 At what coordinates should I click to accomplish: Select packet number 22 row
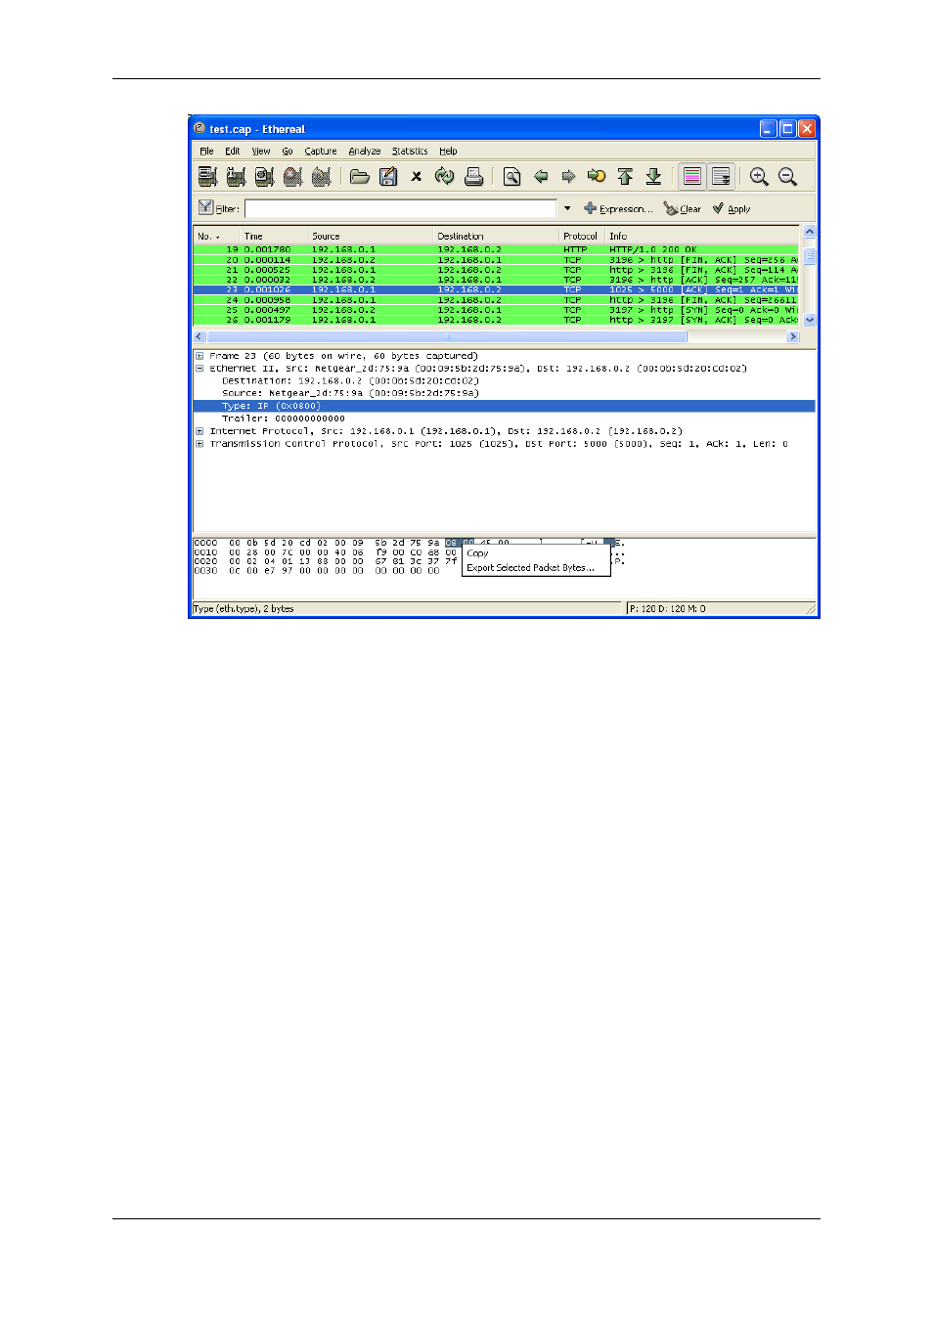click(496, 280)
